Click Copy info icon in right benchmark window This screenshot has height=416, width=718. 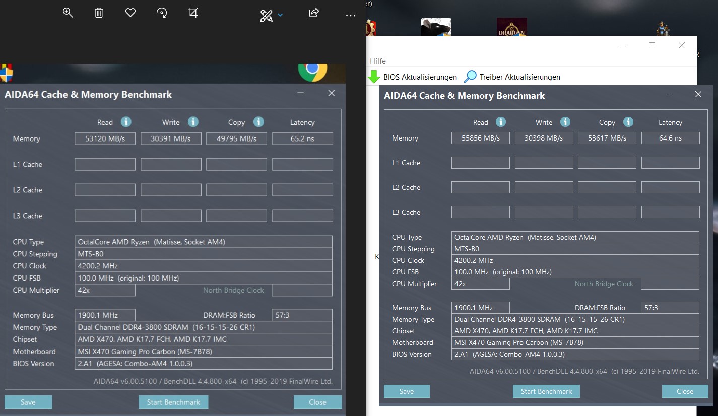(628, 122)
